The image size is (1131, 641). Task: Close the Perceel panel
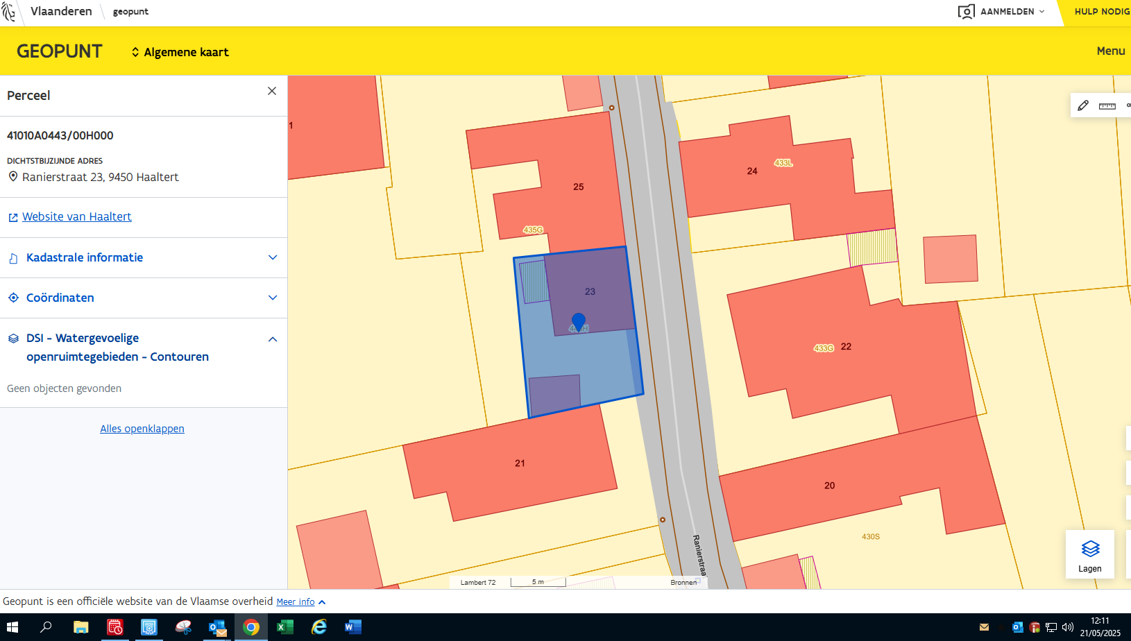(272, 91)
